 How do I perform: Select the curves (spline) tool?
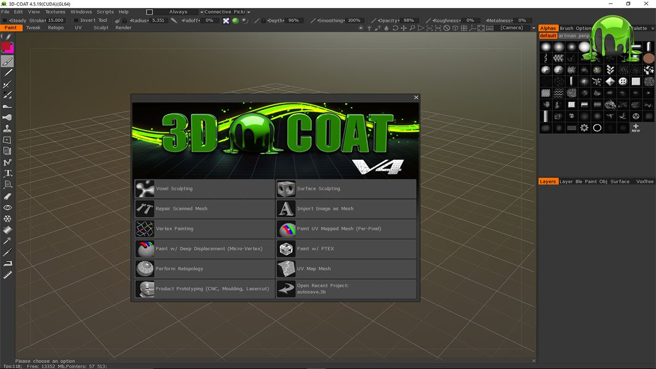7,162
